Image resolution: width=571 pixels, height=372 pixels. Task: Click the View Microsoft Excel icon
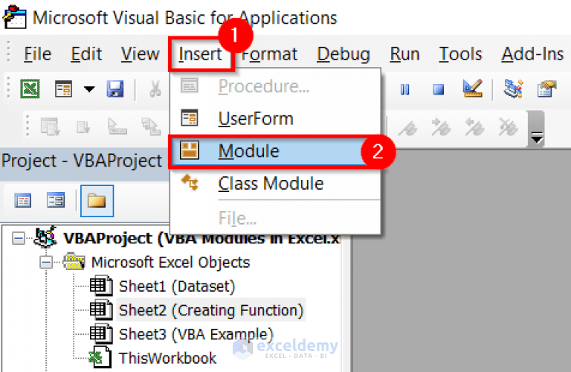click(x=30, y=89)
